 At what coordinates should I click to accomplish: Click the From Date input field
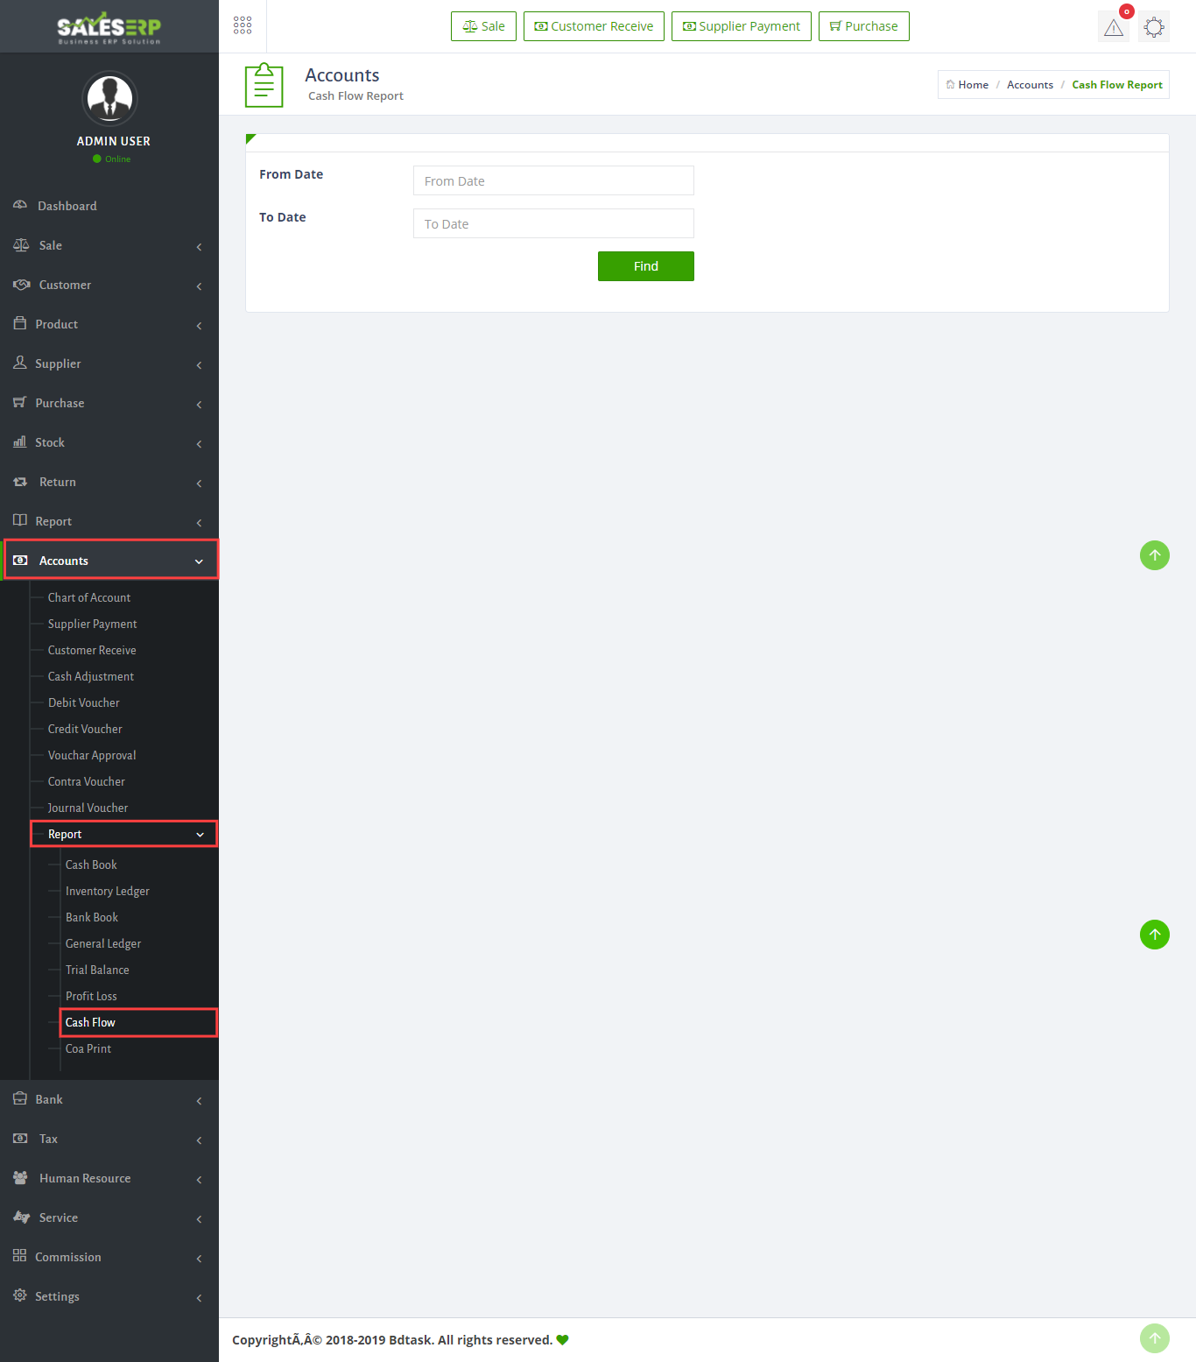(553, 181)
